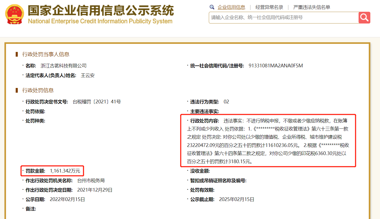Click the 公示日期 label
The image size is (380, 219).
pos(35,199)
